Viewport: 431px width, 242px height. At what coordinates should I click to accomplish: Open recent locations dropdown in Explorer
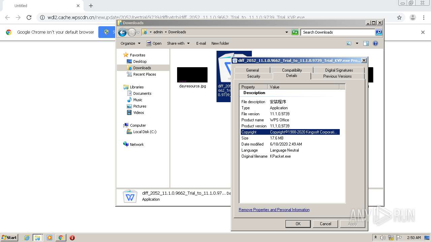click(138, 32)
